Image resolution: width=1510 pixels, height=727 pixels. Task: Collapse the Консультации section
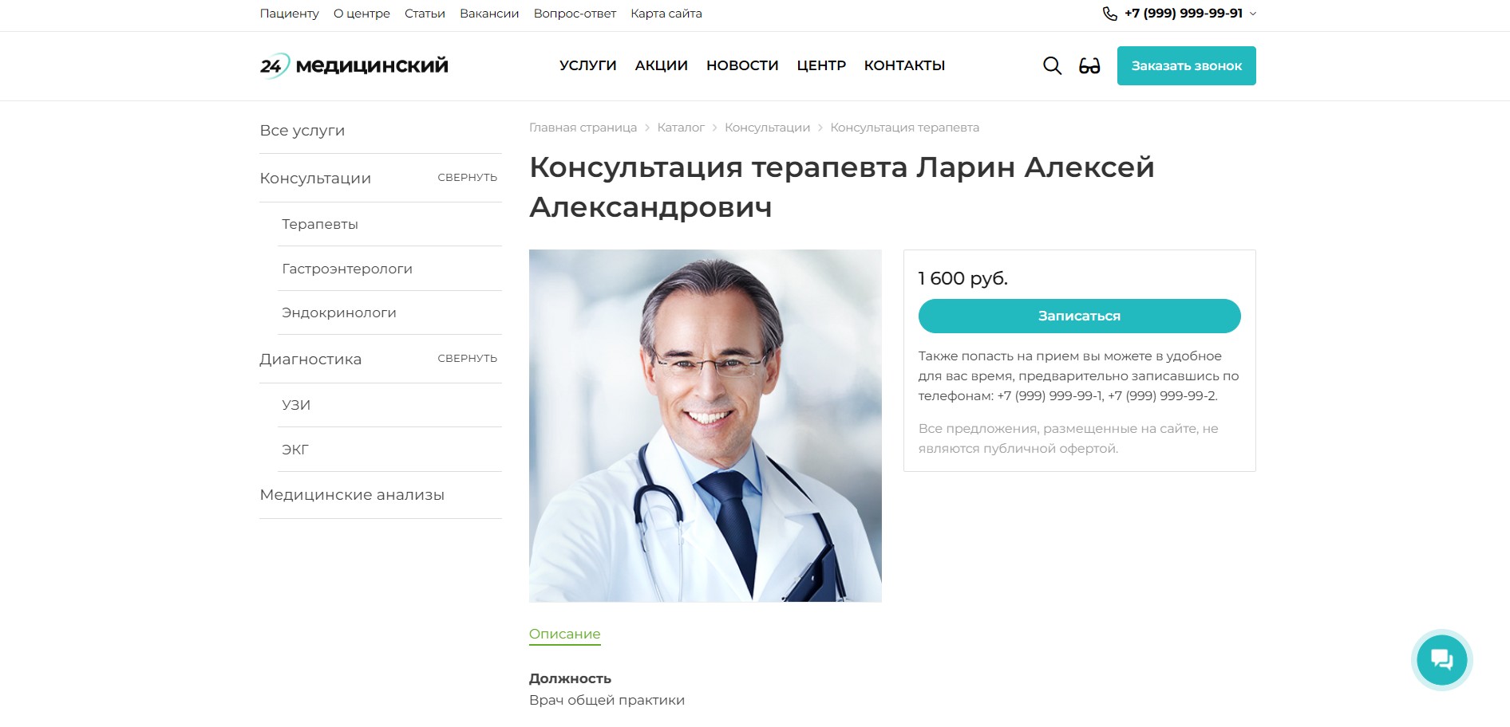click(467, 178)
